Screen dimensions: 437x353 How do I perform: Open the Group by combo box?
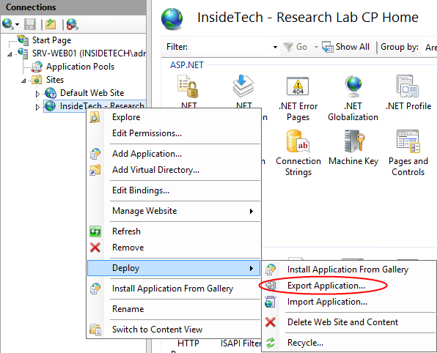431,47
